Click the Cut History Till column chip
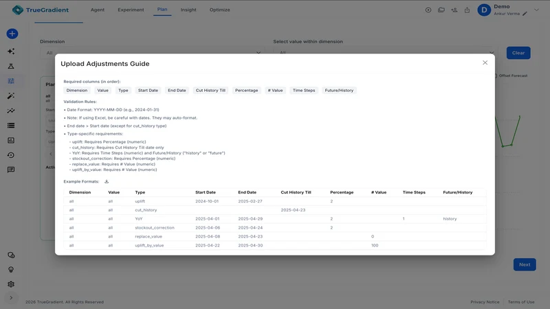Image resolution: width=550 pixels, height=309 pixels. (x=210, y=91)
